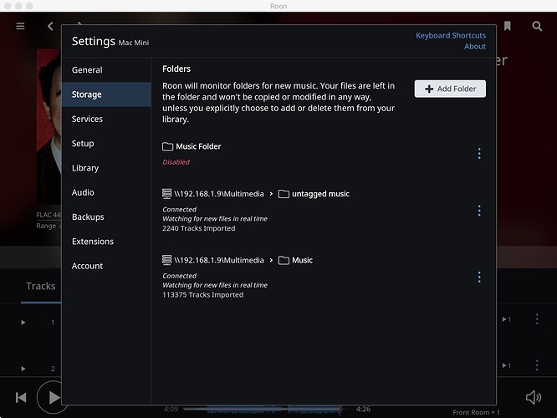Open the General settings section
The width and height of the screenshot is (557, 418).
[106, 70]
